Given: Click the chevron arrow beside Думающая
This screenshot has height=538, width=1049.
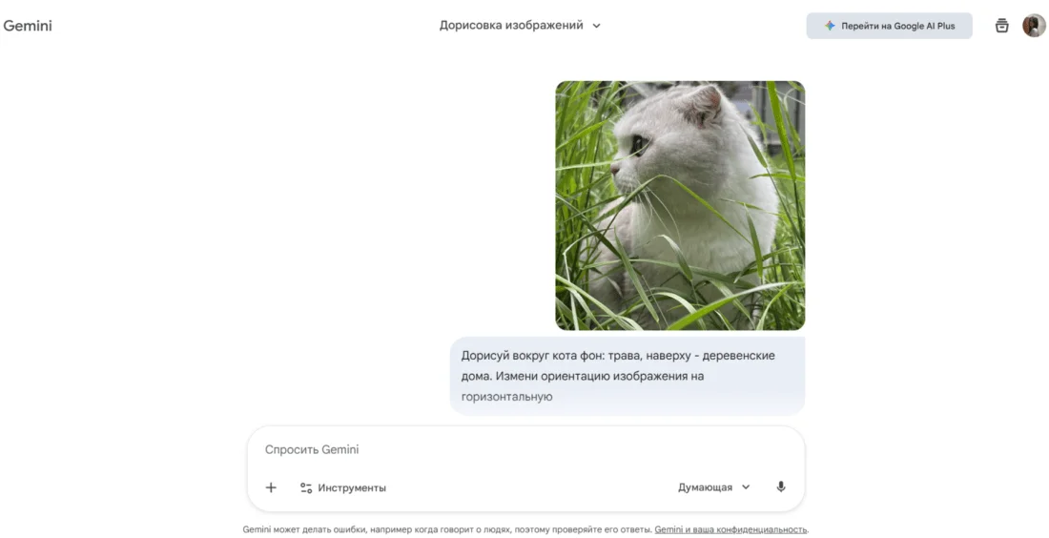Looking at the screenshot, I should [746, 487].
